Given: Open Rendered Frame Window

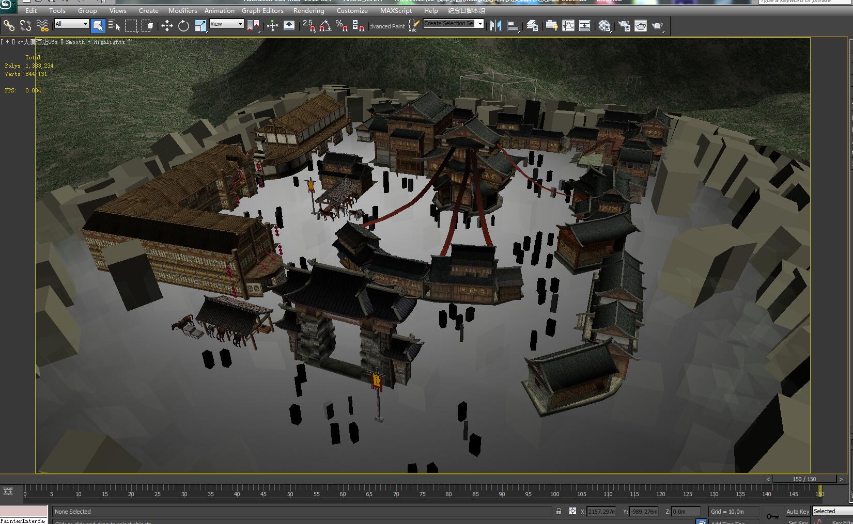Looking at the screenshot, I should [640, 25].
